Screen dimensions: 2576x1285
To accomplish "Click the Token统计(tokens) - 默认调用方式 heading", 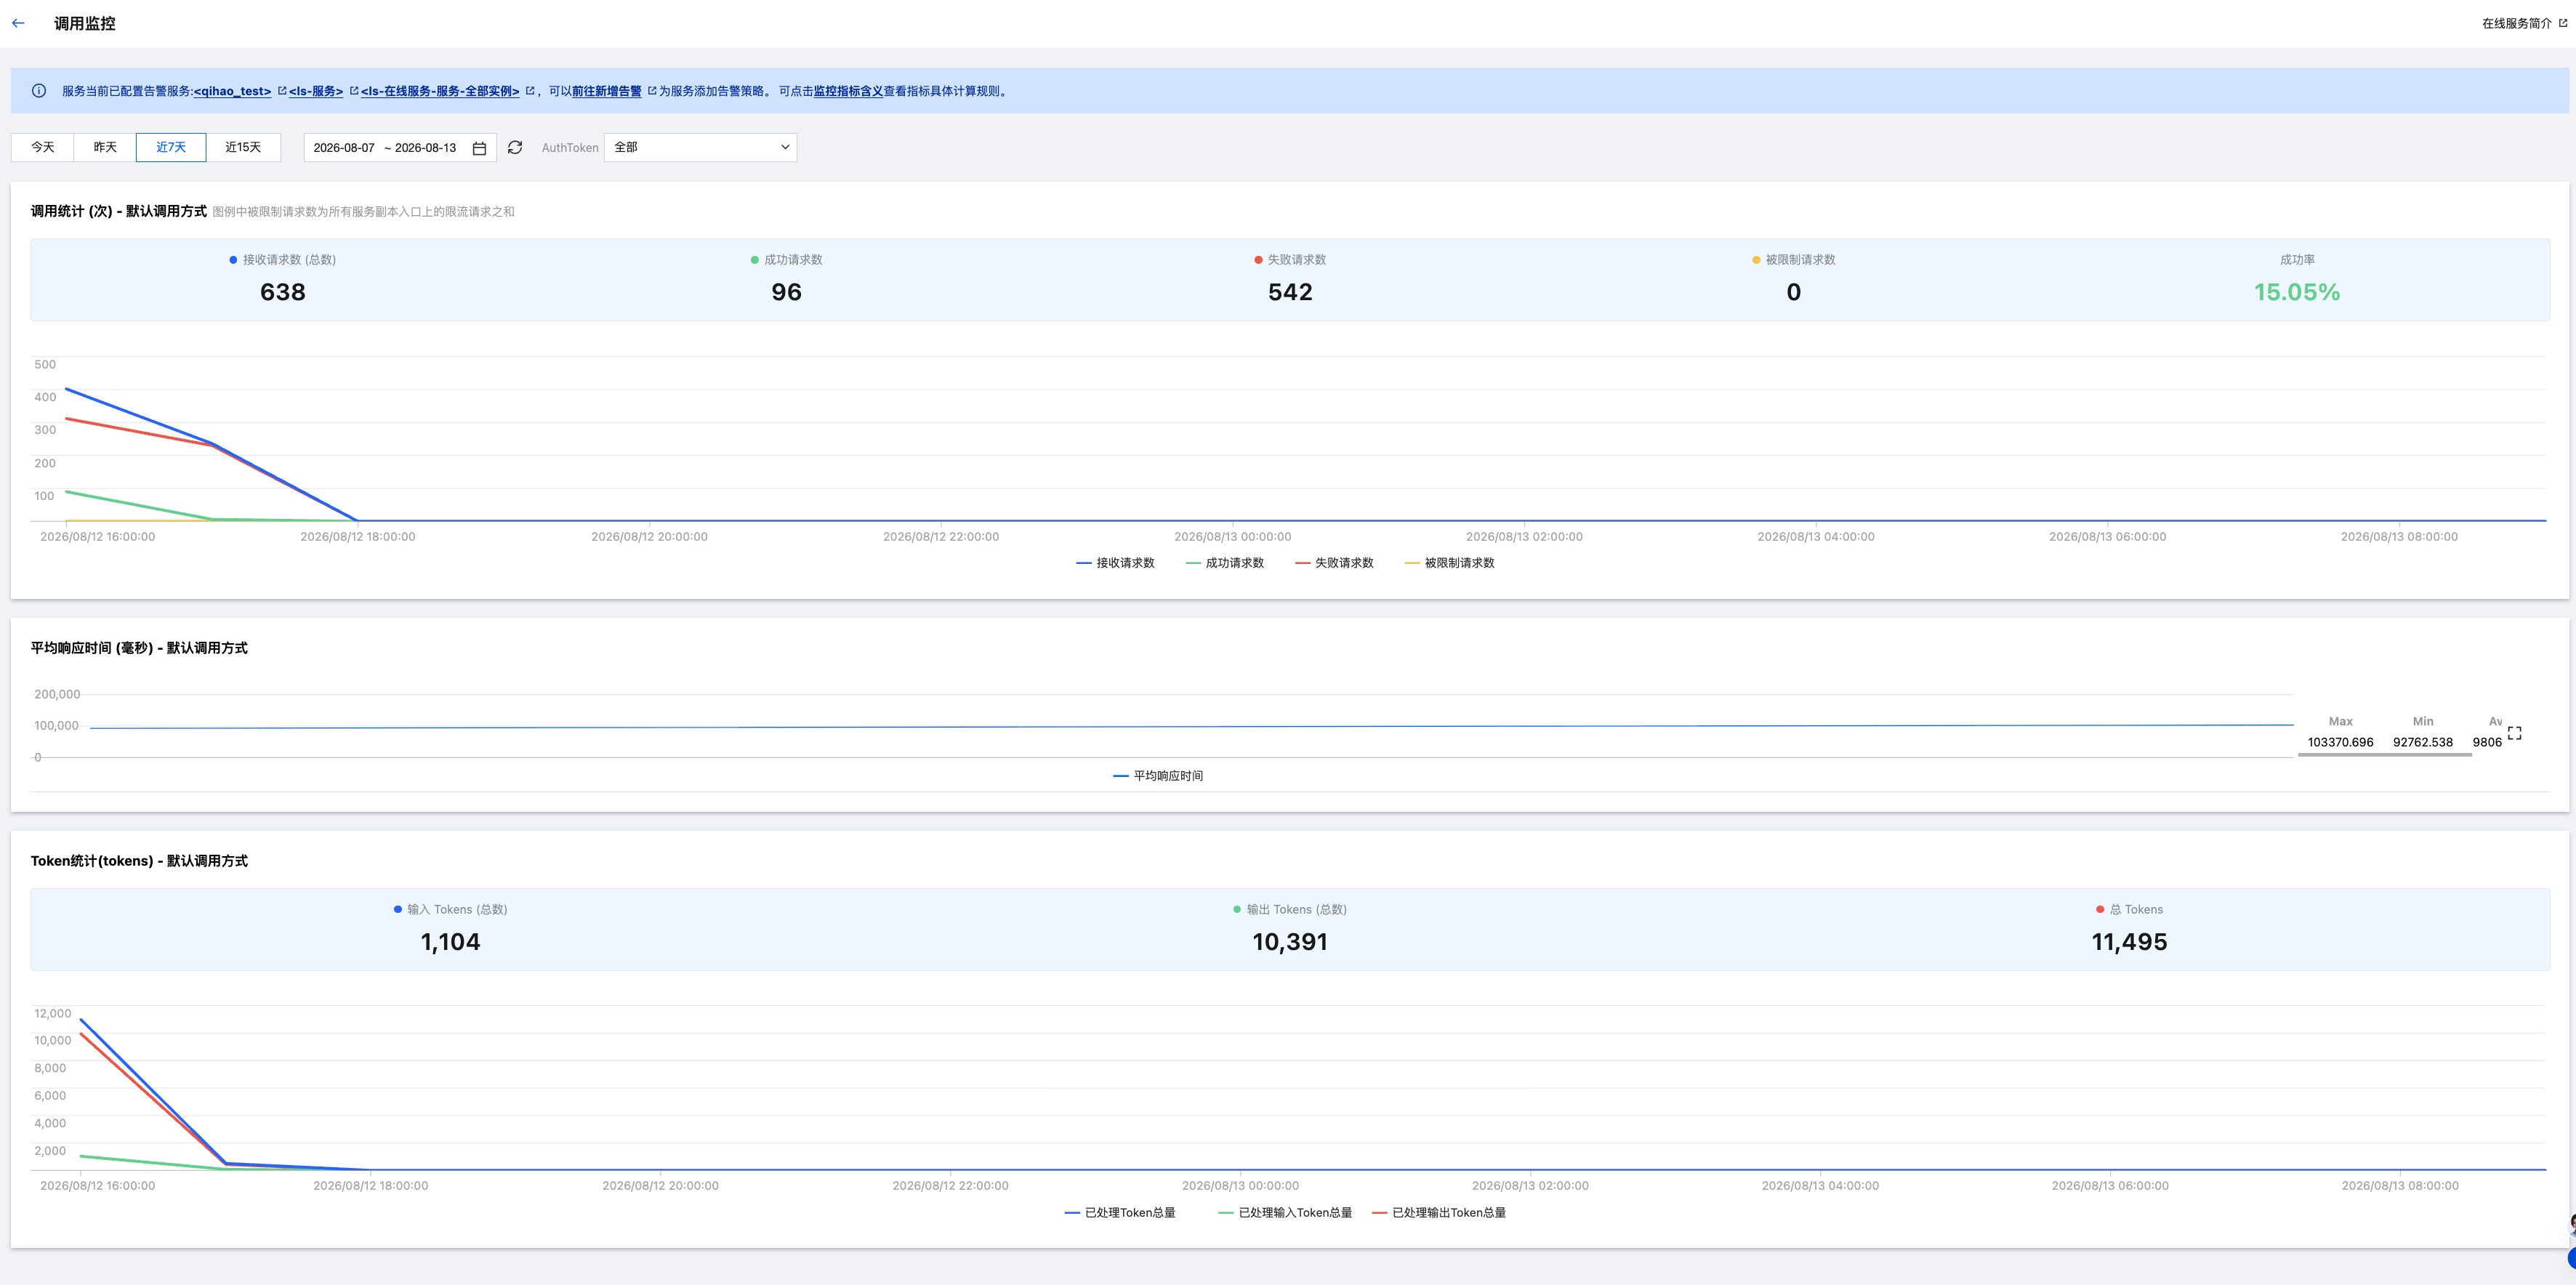I will 139,861.
